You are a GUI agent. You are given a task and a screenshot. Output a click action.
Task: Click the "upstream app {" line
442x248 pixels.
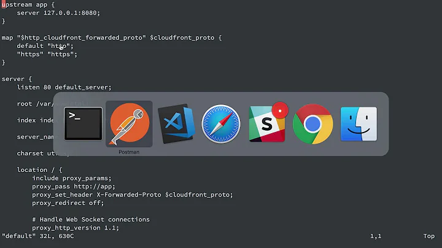click(28, 4)
